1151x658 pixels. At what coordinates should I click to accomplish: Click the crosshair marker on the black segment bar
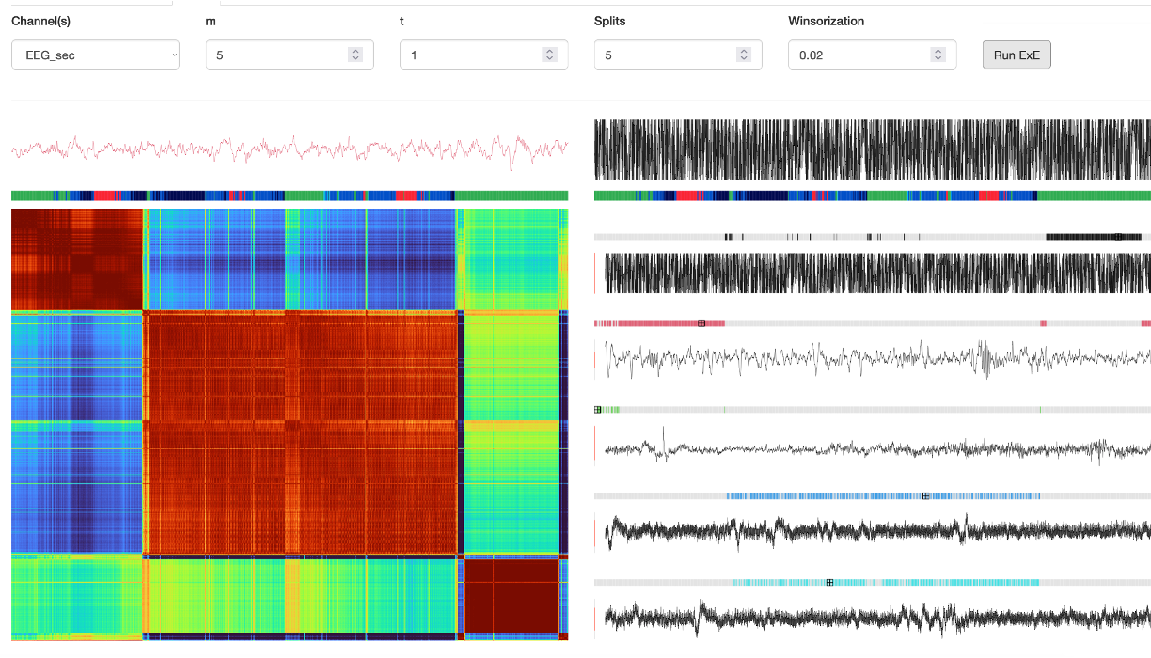[x=1117, y=237]
